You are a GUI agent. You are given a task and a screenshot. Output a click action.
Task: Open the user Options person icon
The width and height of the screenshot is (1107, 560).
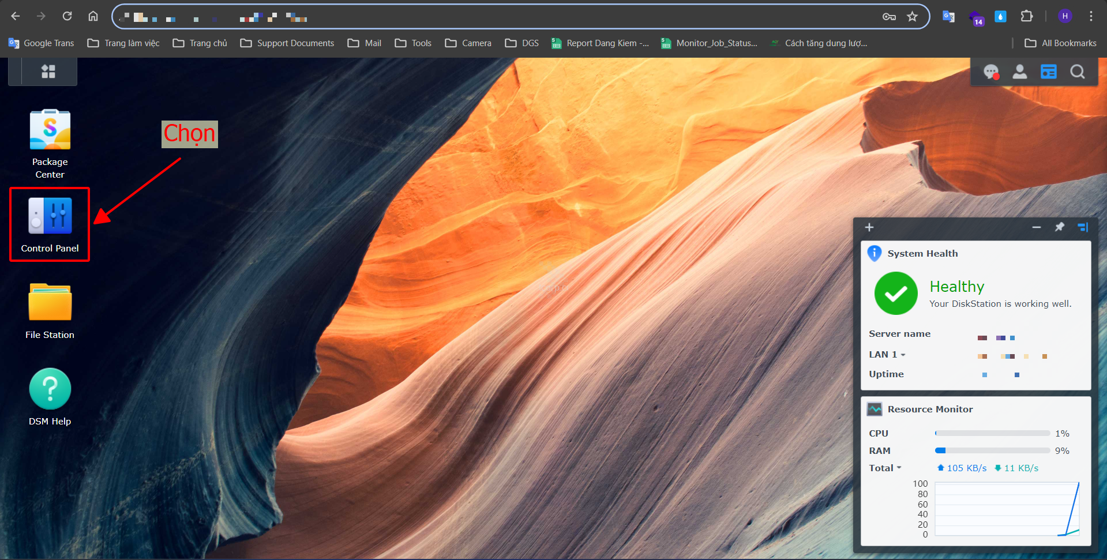pos(1020,72)
